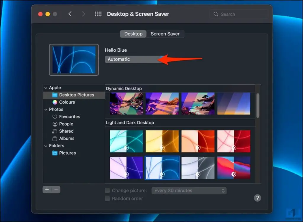The height and width of the screenshot is (222, 303).
Task: Open the Desktop Pictures folder icon
Action: point(55,95)
